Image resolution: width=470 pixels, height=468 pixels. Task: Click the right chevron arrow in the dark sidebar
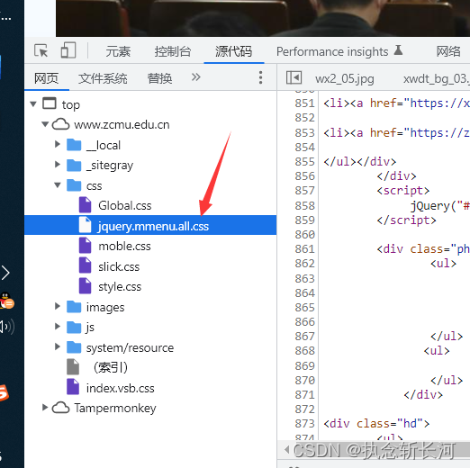[x=5, y=273]
